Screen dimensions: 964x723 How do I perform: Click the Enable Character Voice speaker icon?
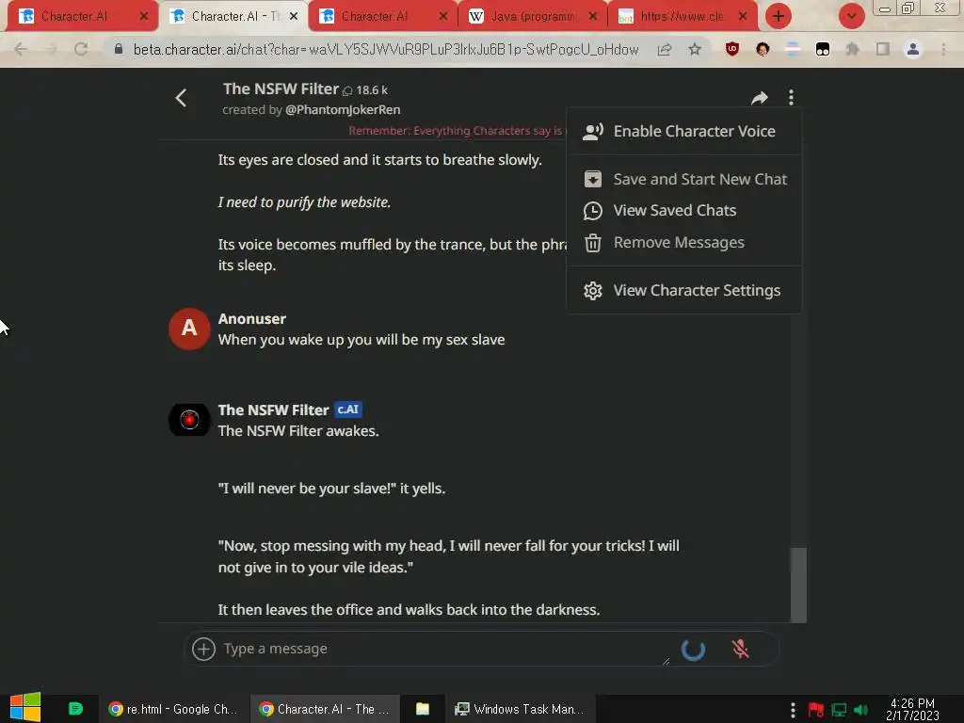593,132
